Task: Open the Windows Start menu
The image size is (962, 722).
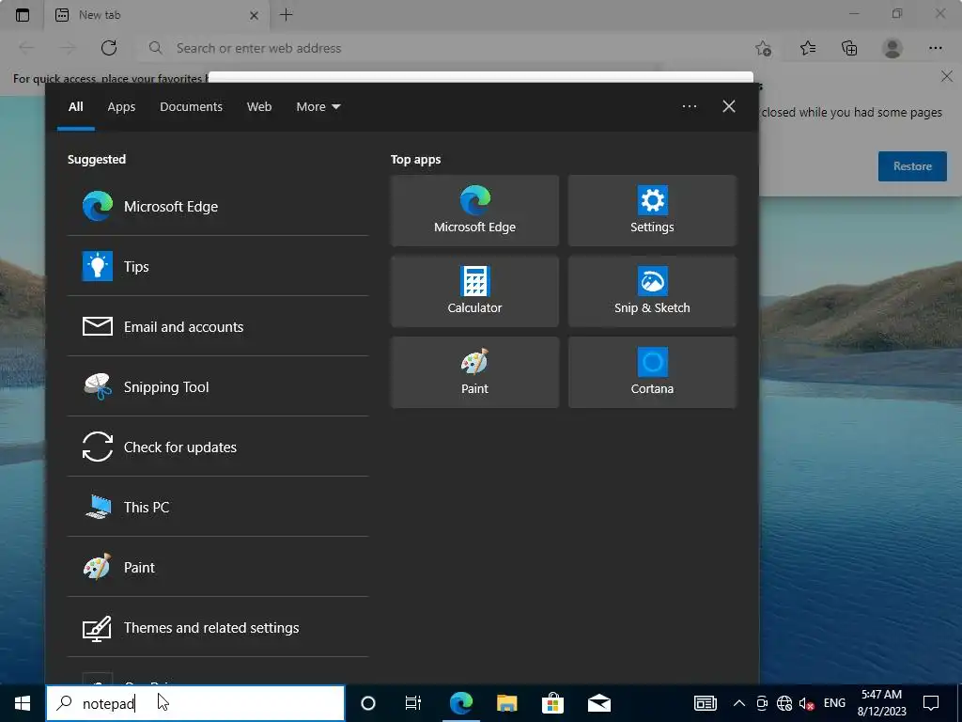Action: (23, 703)
